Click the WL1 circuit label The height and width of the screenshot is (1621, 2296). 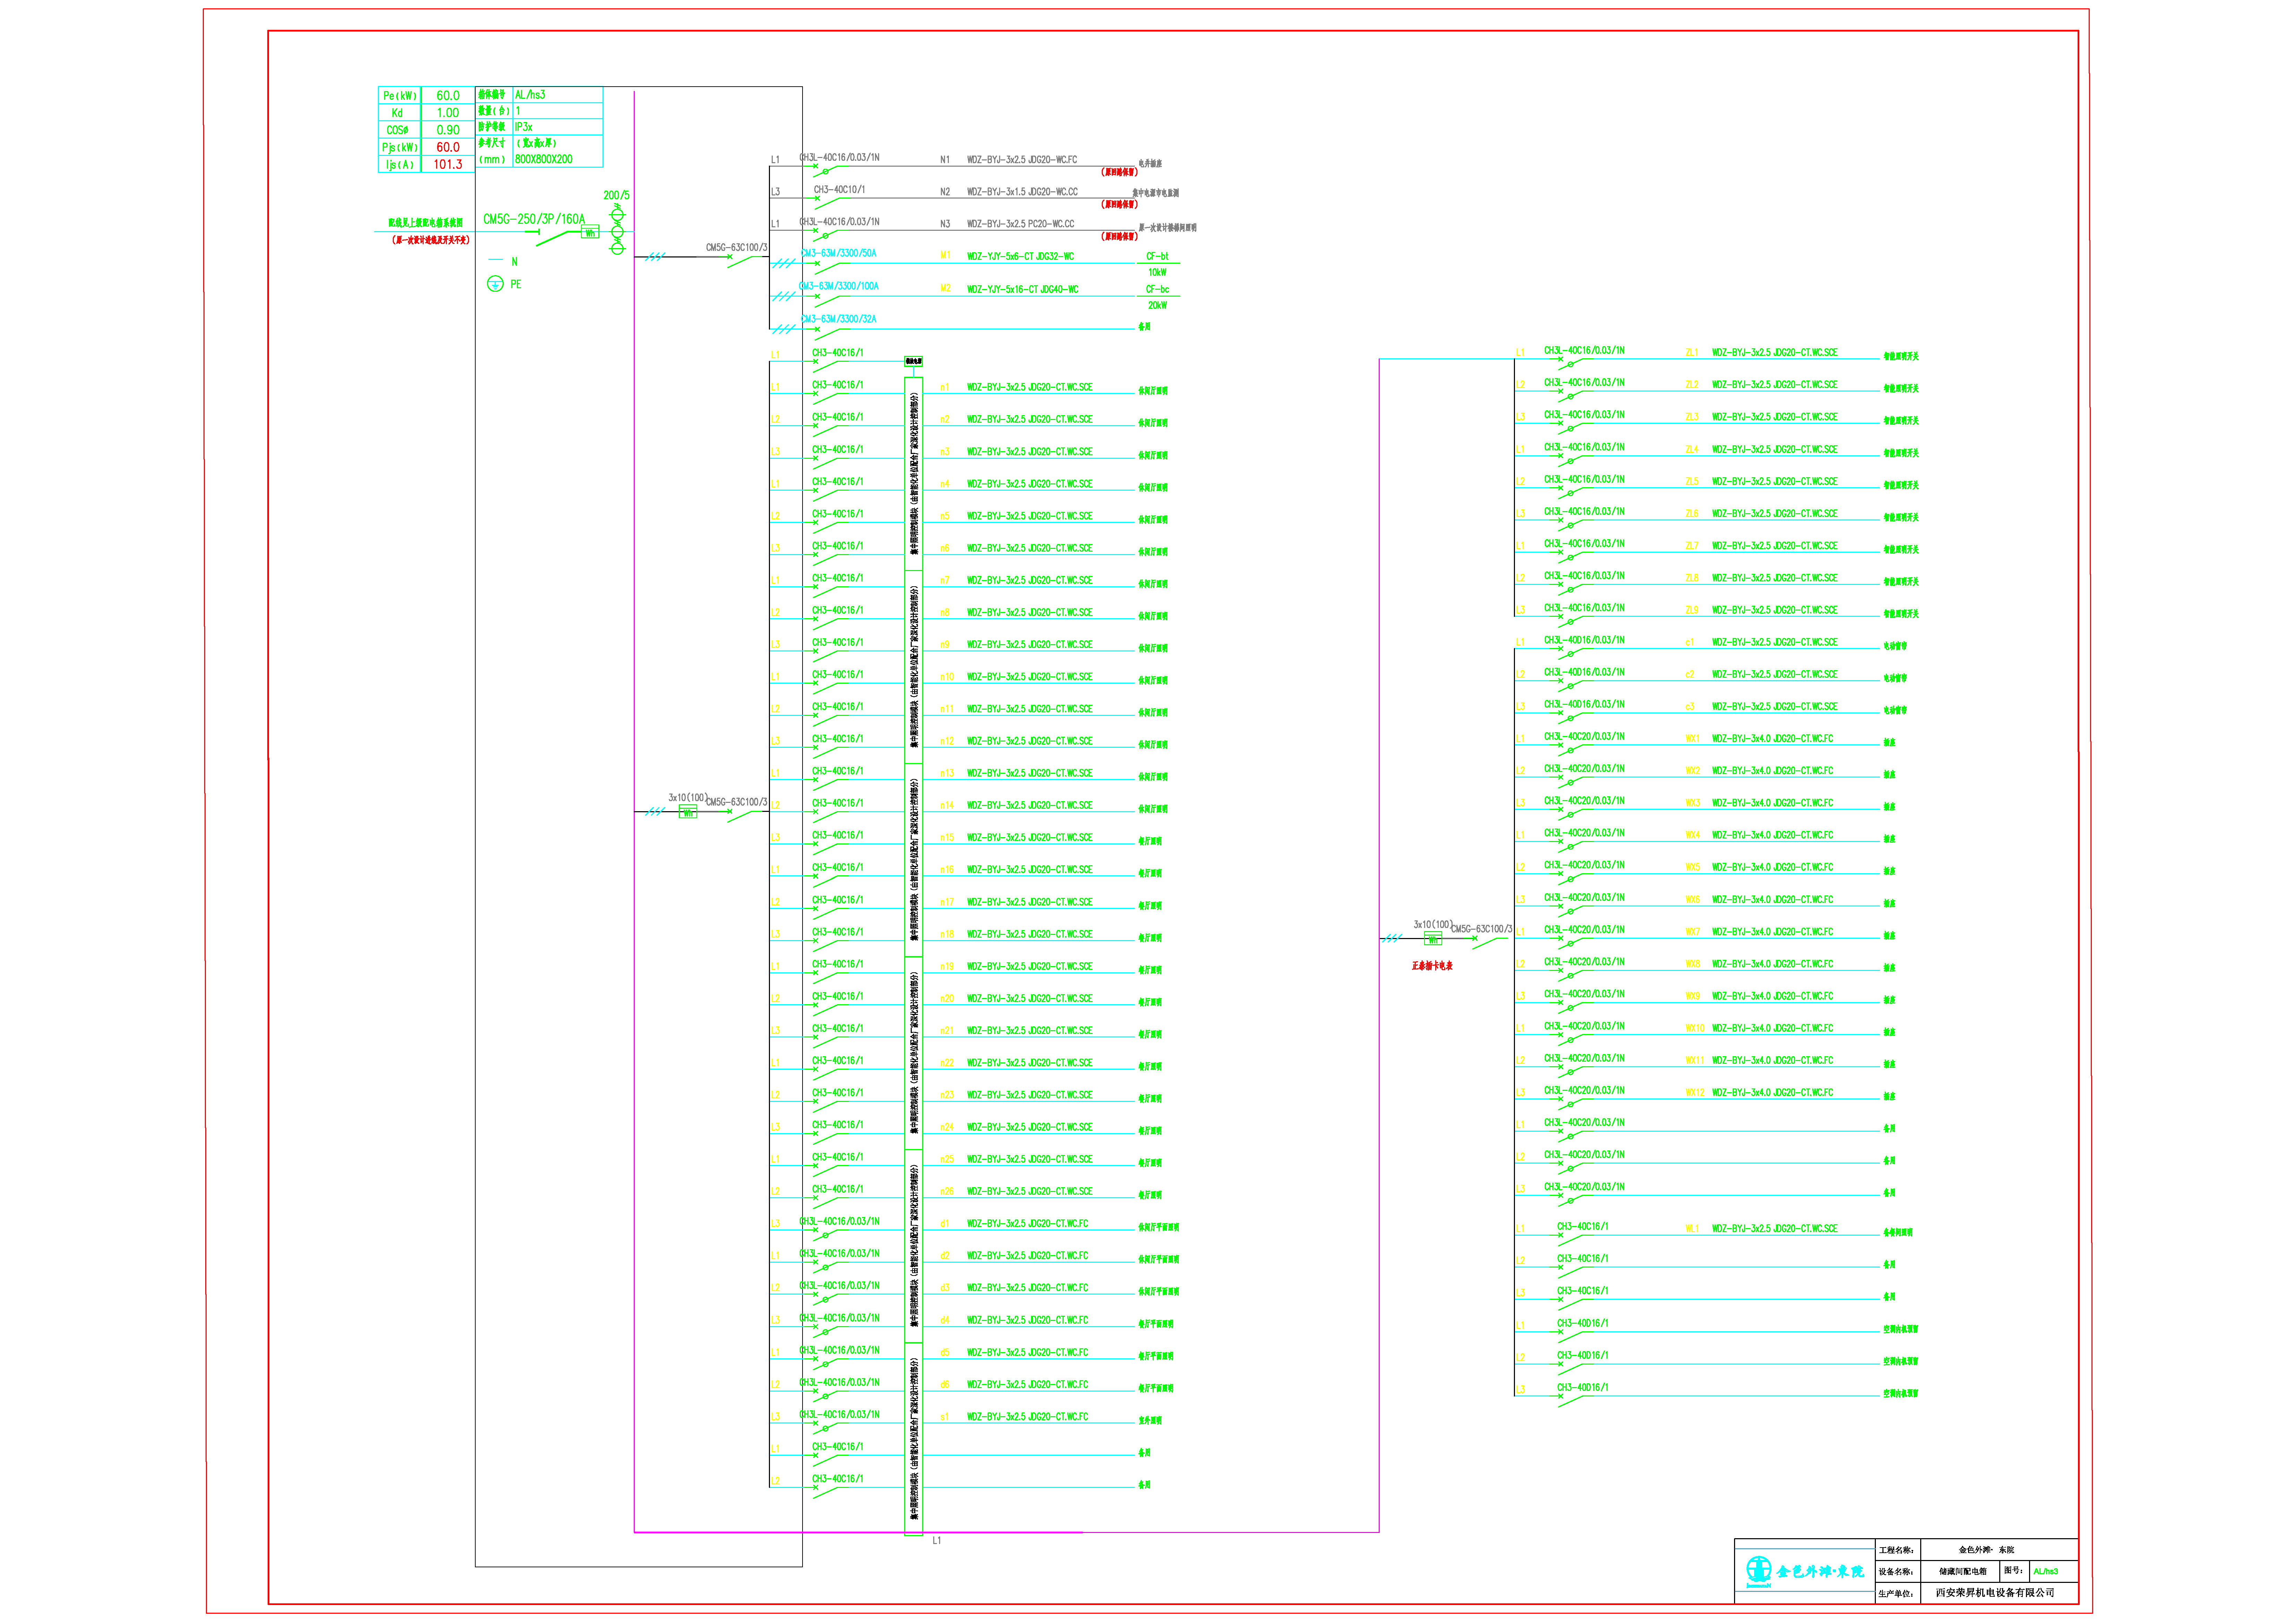[1692, 1228]
